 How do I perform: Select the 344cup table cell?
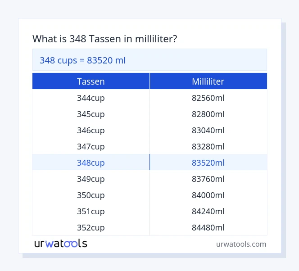pyautogui.click(x=91, y=98)
